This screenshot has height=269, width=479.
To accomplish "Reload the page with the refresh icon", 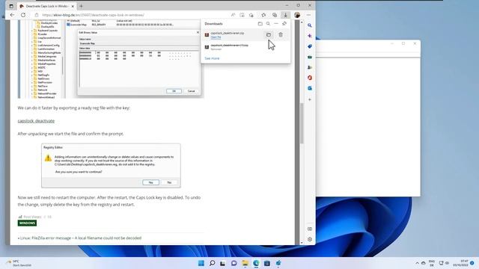I will (23, 15).
